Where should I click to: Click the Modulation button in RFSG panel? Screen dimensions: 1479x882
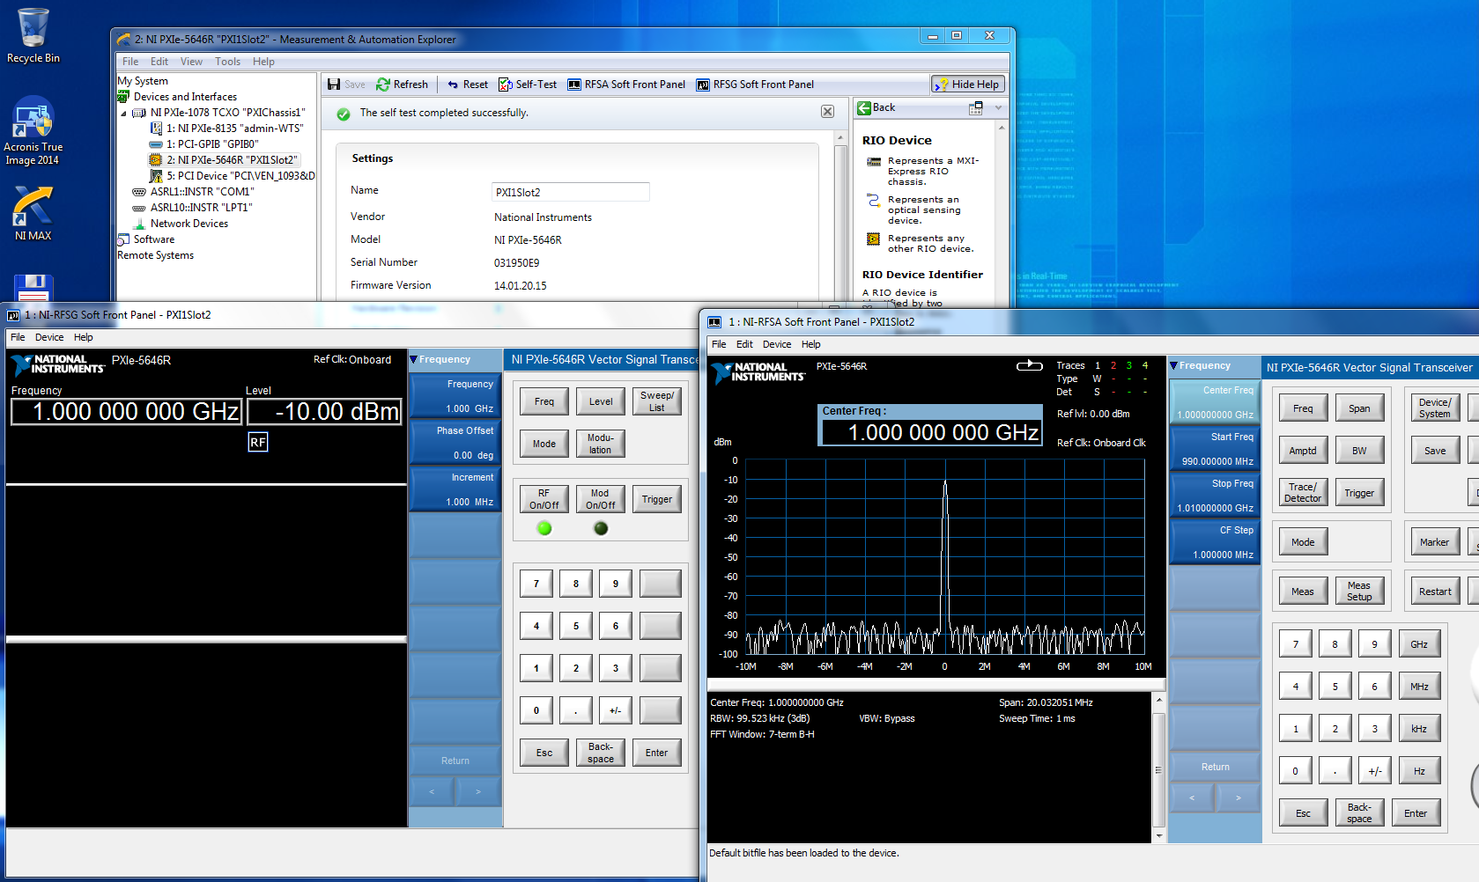601,444
